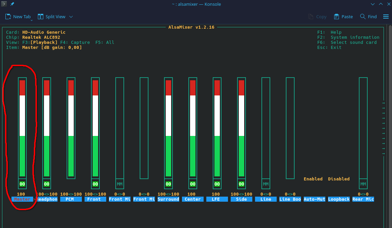Unmute the Line channel MM box

pos(266,184)
